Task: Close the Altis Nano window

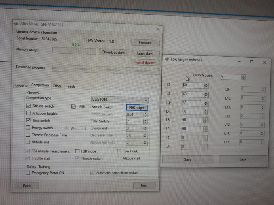Action: coord(158,29)
